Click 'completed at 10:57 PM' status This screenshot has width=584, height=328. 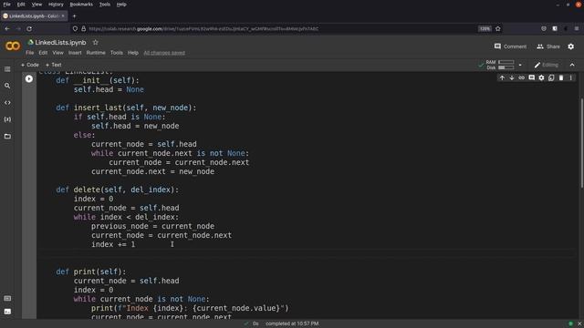(x=292, y=323)
